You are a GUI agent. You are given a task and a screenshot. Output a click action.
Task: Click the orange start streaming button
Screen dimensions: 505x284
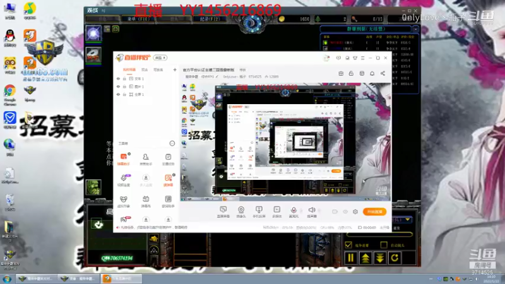tap(374, 211)
